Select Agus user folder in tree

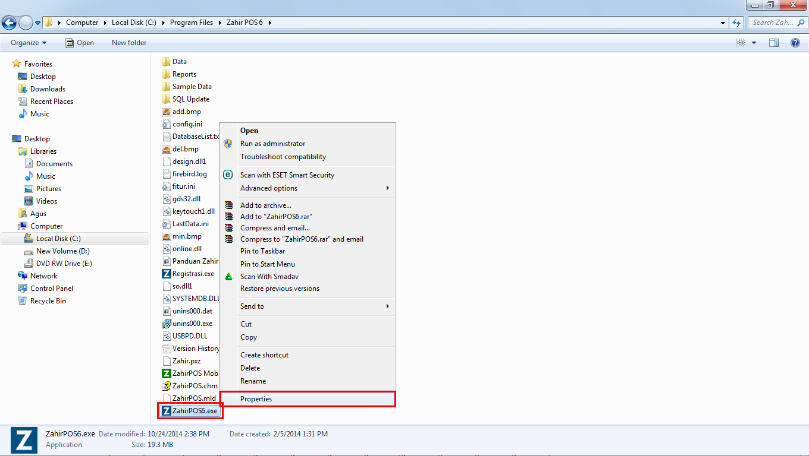pos(32,214)
